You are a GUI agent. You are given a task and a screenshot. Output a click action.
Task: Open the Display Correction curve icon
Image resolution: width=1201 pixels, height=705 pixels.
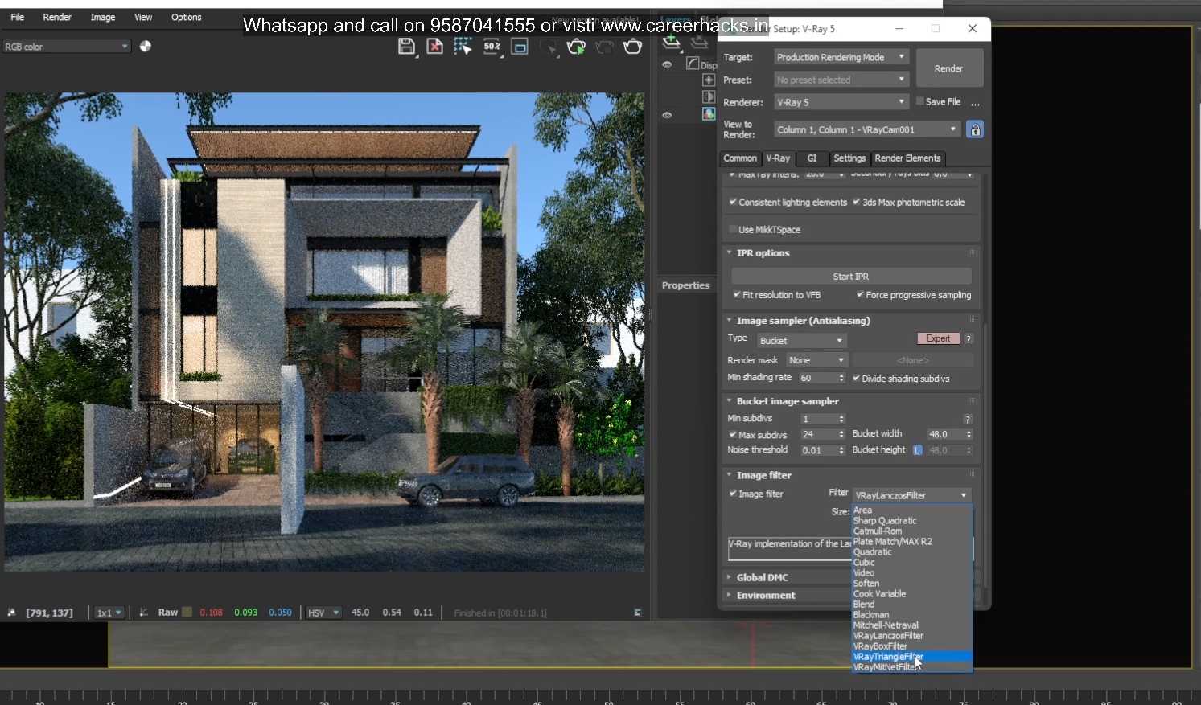click(693, 63)
